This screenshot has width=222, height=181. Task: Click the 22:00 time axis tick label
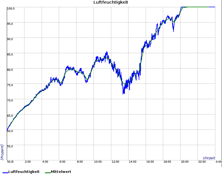[x=202, y=162]
